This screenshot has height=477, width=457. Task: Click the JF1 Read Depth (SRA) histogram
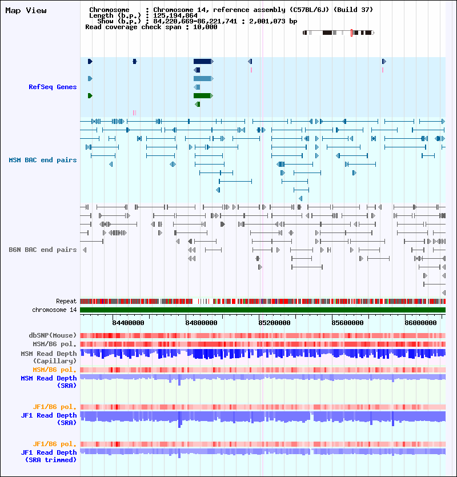point(263,419)
